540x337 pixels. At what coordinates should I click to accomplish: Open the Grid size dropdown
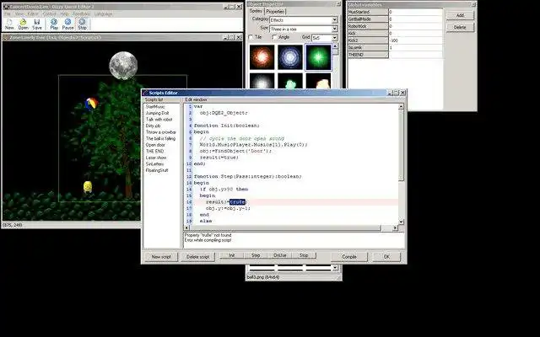(324, 37)
